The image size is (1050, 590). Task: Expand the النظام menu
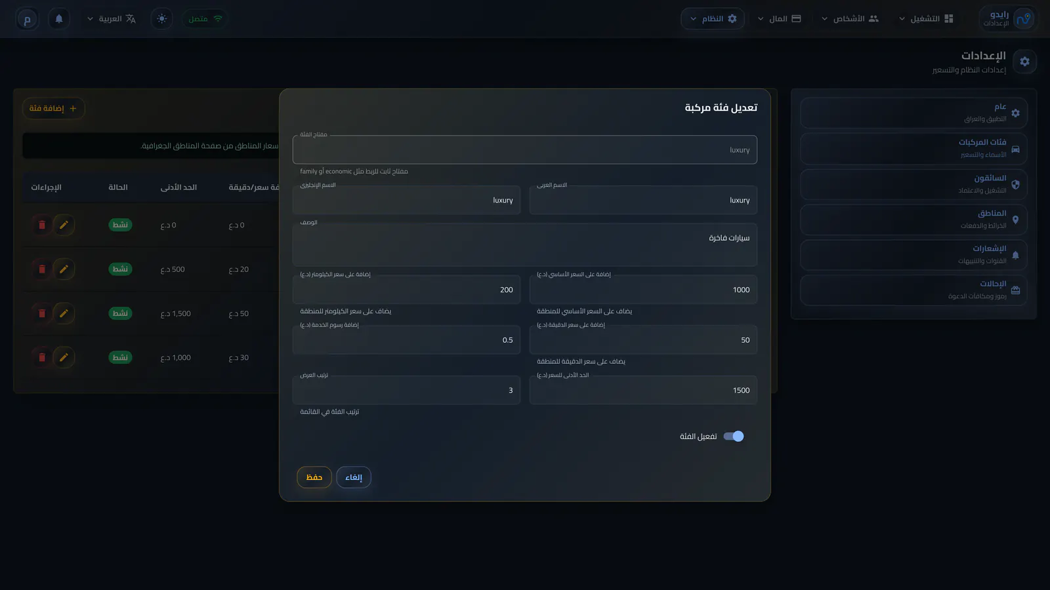[x=713, y=19]
